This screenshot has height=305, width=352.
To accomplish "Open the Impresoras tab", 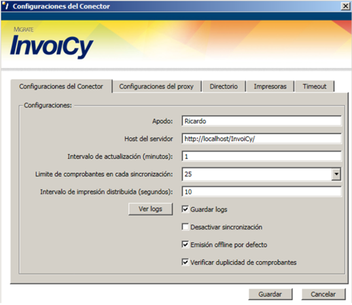I will (x=270, y=86).
